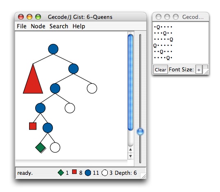This screenshot has height=192, width=220.
Task: Open the Node menu
Action: 38,26
